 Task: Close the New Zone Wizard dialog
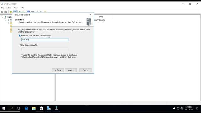[90, 15]
